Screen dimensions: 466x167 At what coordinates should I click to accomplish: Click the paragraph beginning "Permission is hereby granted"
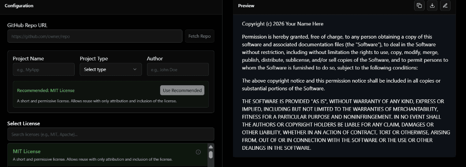pyautogui.click(x=345, y=52)
